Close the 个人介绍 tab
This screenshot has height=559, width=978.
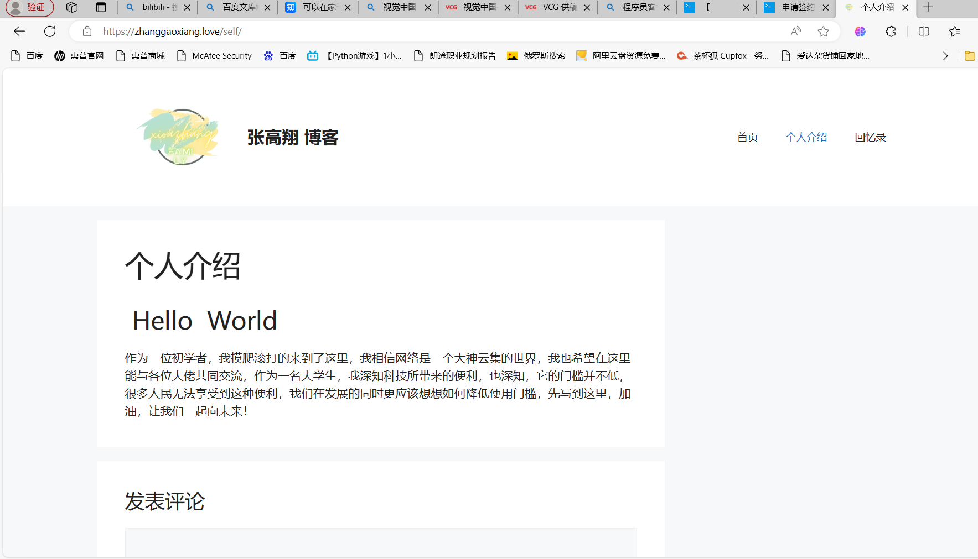click(905, 7)
